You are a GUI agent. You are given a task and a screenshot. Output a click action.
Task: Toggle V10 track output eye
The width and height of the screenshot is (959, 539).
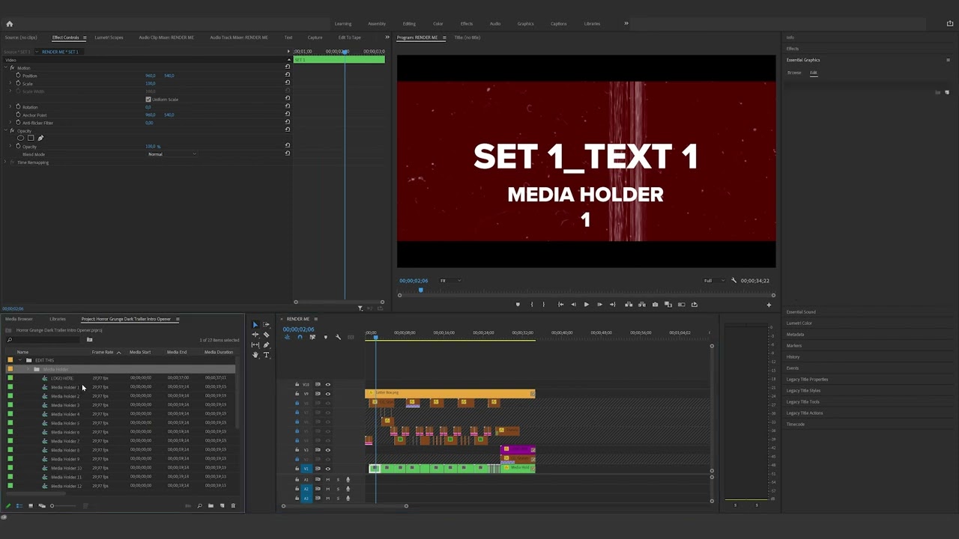(x=327, y=385)
